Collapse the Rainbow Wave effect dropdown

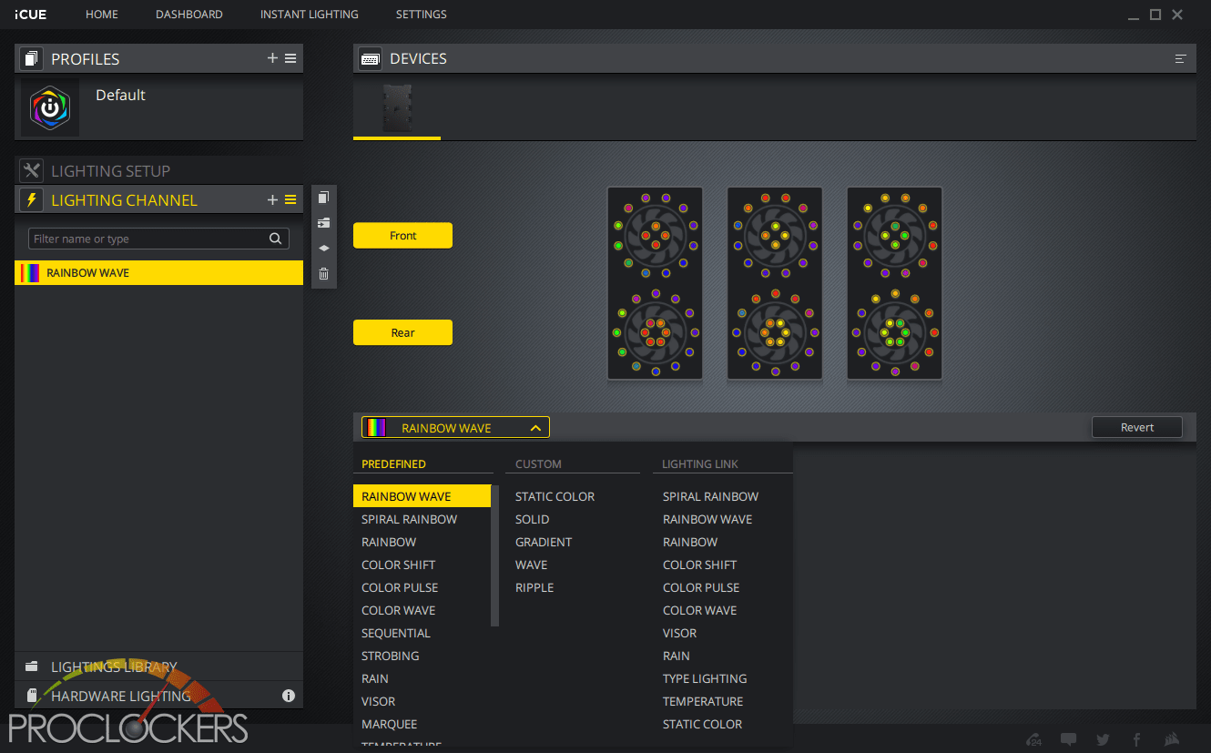point(536,428)
